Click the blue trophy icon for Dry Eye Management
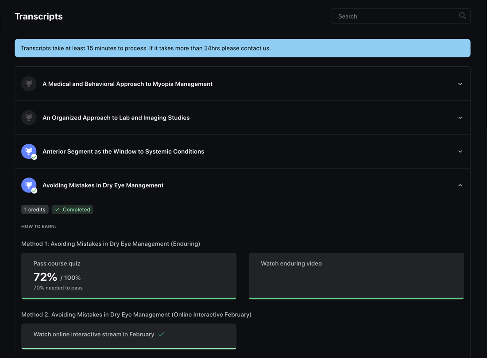 [x=29, y=185]
